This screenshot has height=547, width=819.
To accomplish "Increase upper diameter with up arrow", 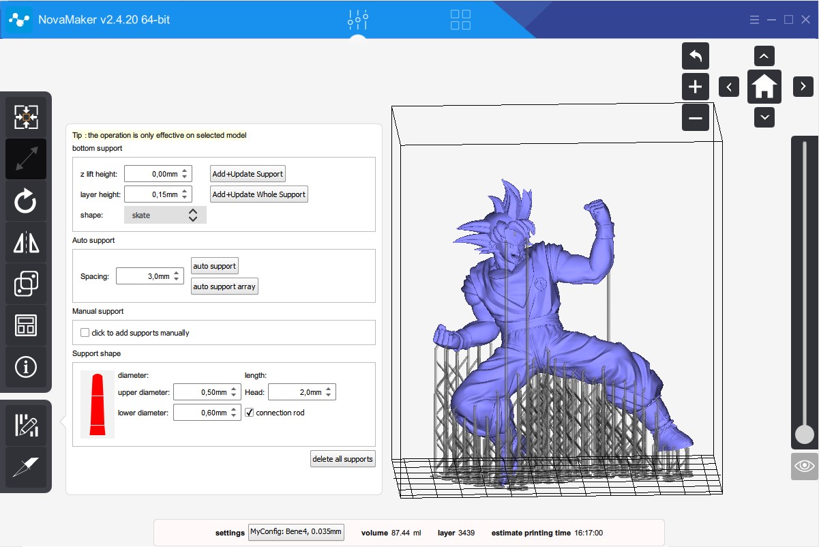I will (235, 389).
